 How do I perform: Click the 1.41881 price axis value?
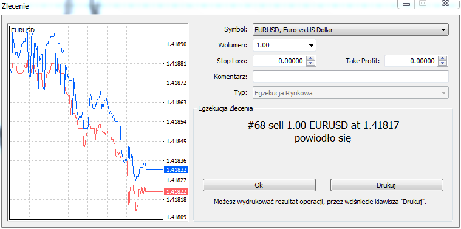[176, 64]
